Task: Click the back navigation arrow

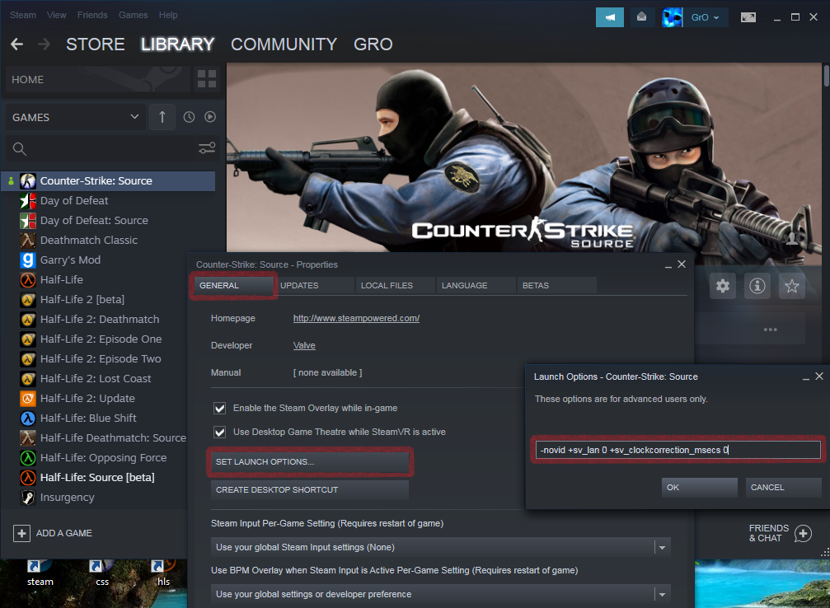Action: coord(17,44)
